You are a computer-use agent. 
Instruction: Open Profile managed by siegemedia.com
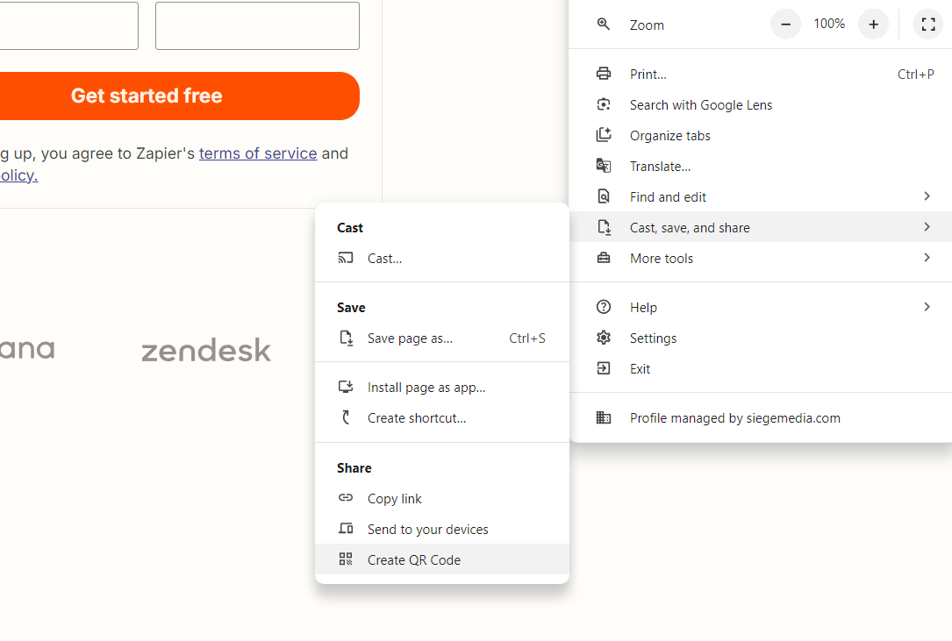point(760,417)
